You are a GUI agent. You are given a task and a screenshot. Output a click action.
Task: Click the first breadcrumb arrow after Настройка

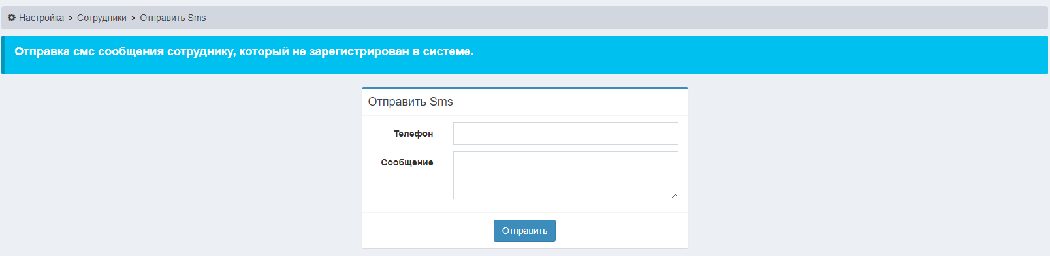coord(71,18)
